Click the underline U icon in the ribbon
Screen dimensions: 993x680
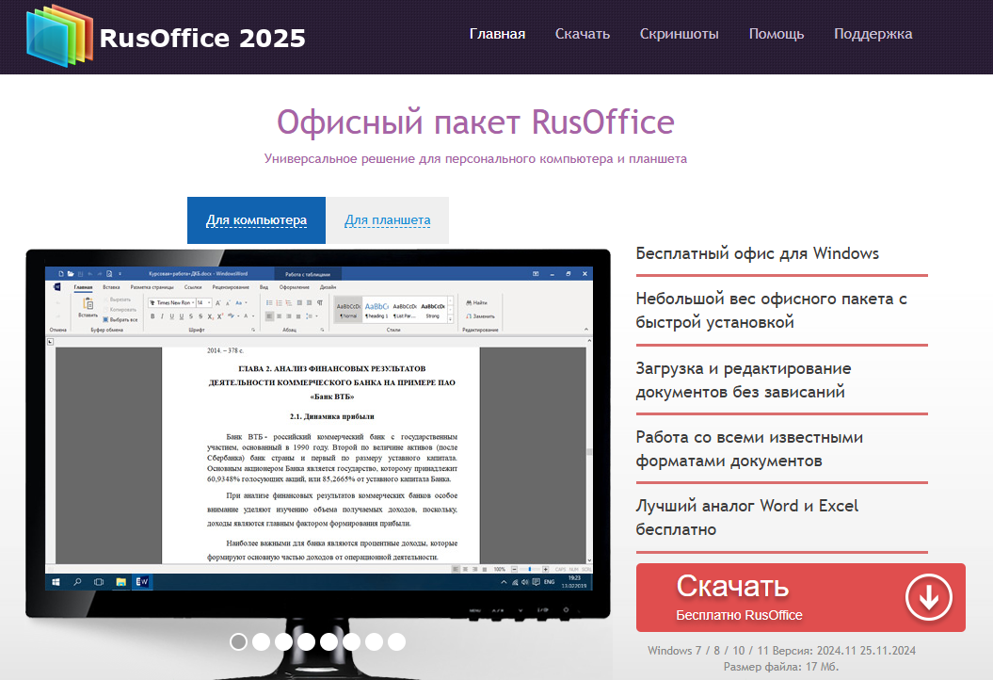point(171,316)
